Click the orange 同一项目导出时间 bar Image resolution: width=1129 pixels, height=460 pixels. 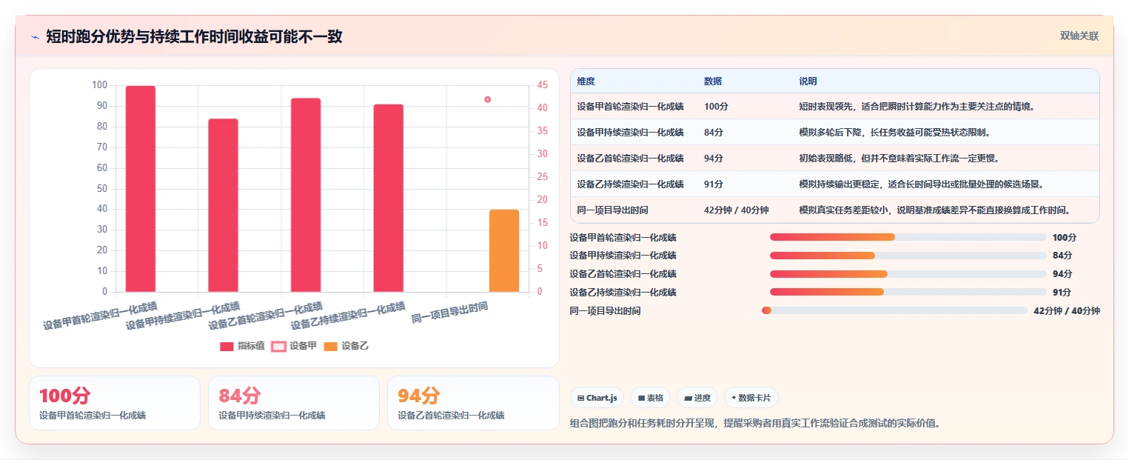point(504,250)
